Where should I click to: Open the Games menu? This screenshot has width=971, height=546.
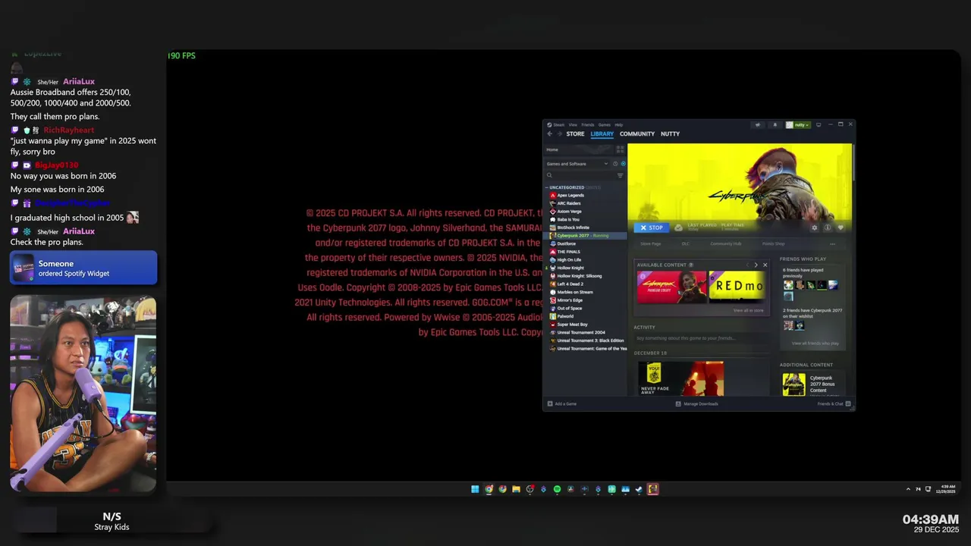coord(605,124)
